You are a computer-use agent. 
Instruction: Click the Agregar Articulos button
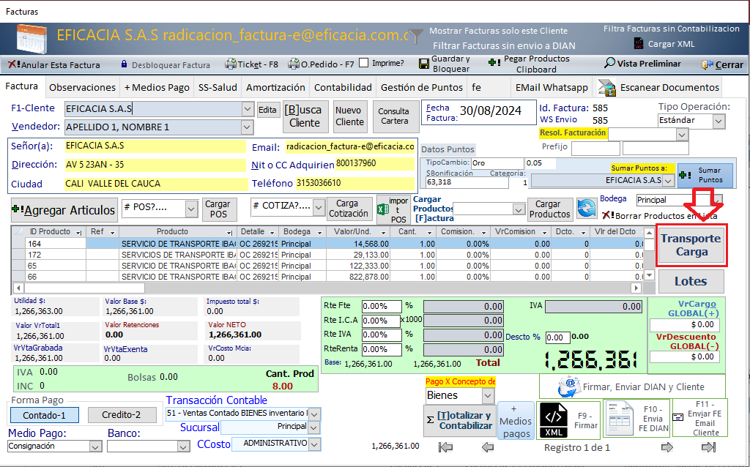[64, 210]
